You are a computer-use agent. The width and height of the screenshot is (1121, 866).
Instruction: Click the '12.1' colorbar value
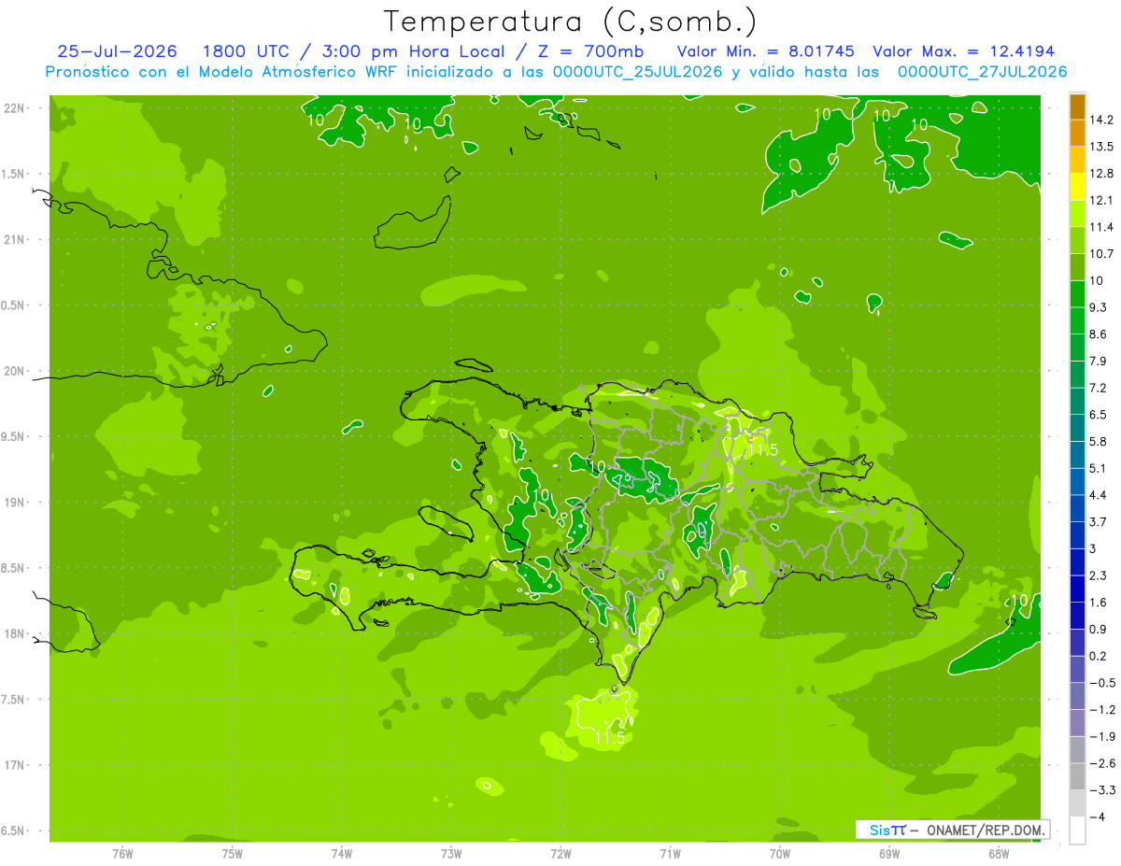1102,200
